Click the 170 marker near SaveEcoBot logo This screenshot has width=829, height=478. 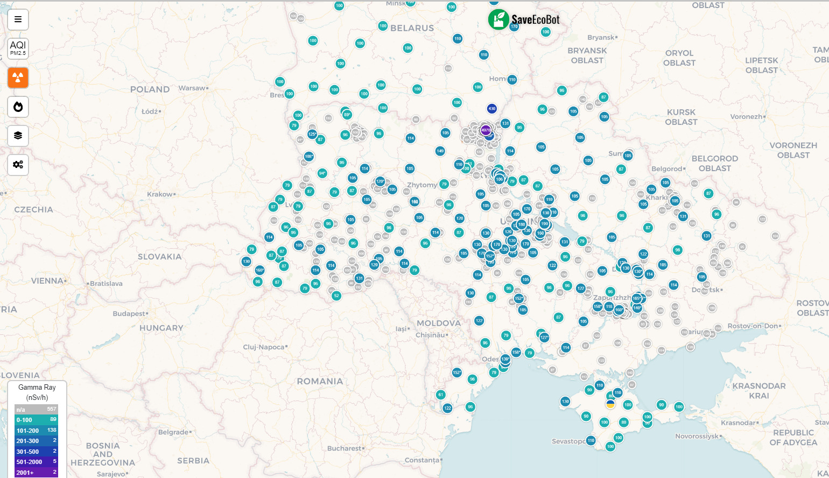point(514,26)
